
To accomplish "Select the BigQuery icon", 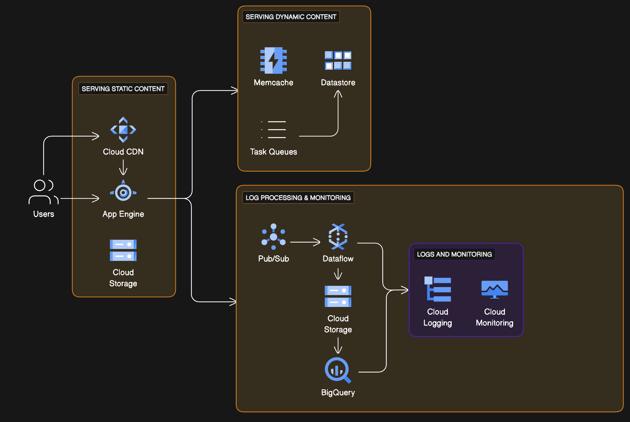I will click(x=338, y=370).
